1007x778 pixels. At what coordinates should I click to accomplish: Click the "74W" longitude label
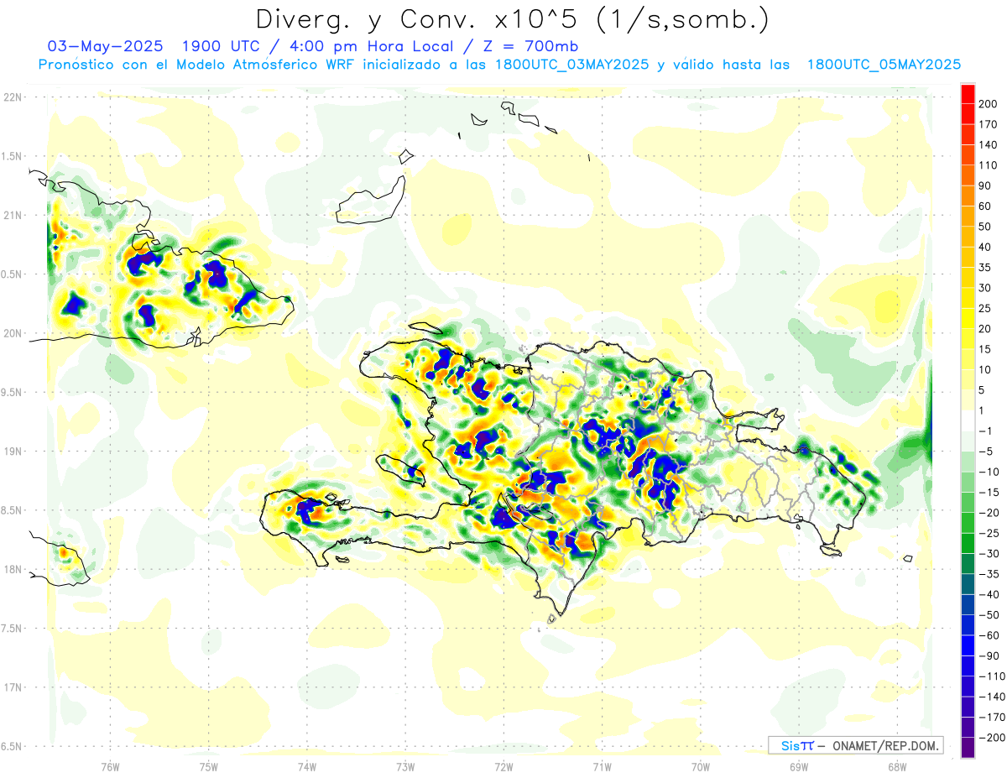coord(306,766)
